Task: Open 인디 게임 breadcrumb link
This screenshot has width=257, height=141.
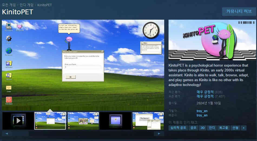Action: [27, 5]
